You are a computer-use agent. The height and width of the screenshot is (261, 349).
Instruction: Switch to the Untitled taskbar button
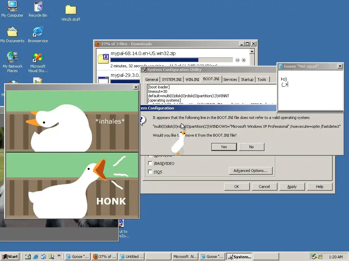(x=131, y=257)
